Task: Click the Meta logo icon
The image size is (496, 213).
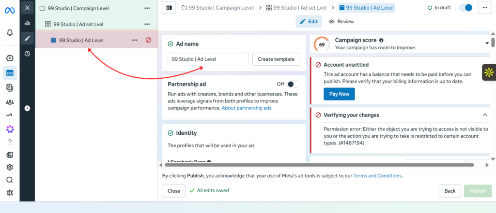Action: 10,11
